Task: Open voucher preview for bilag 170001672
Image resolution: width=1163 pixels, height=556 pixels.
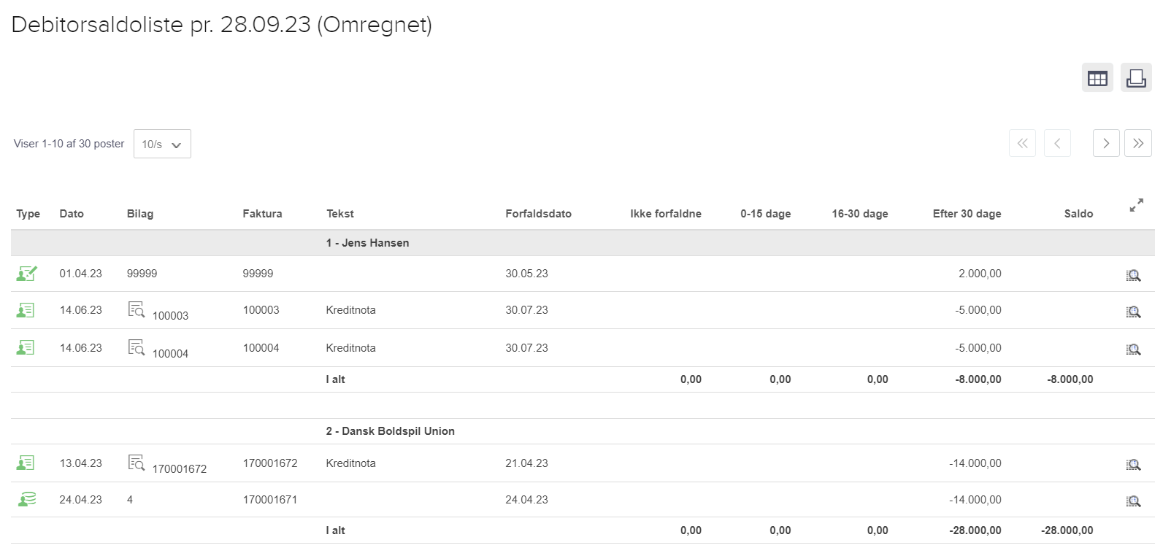Action: [x=137, y=463]
